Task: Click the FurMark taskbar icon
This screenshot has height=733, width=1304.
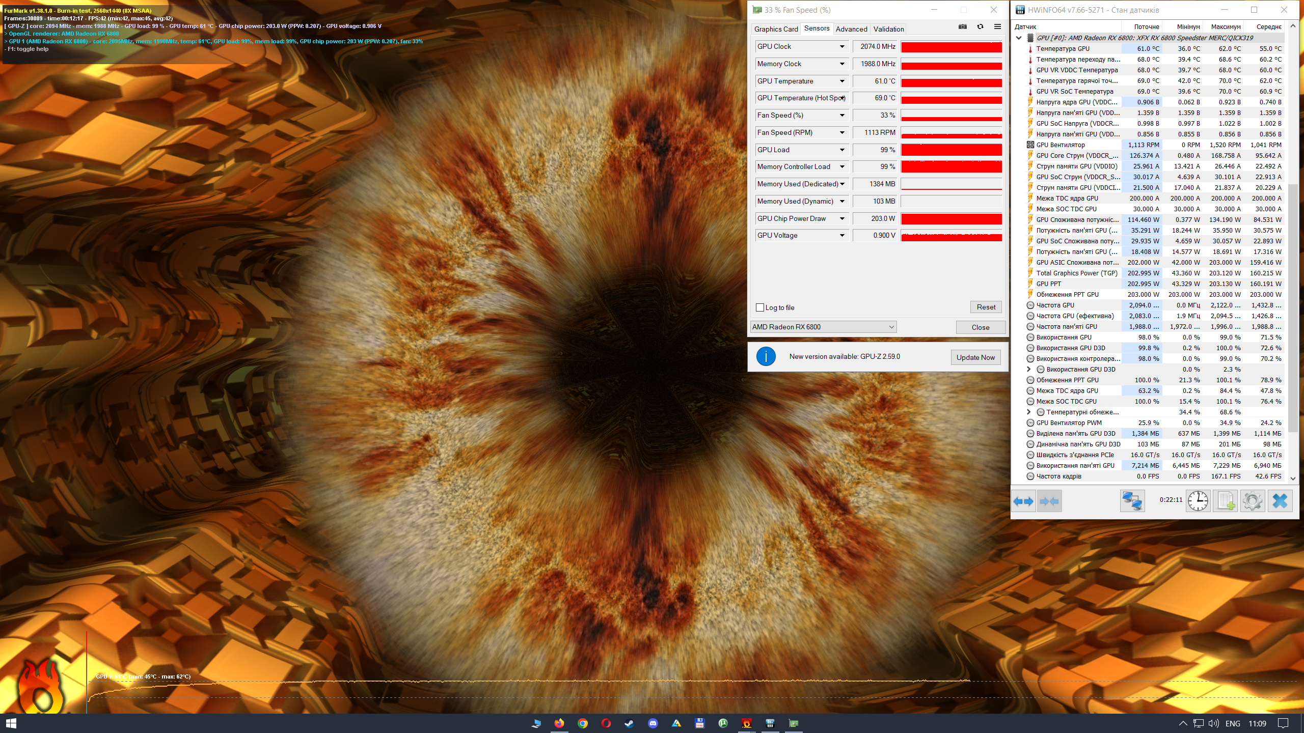Action: (x=747, y=723)
